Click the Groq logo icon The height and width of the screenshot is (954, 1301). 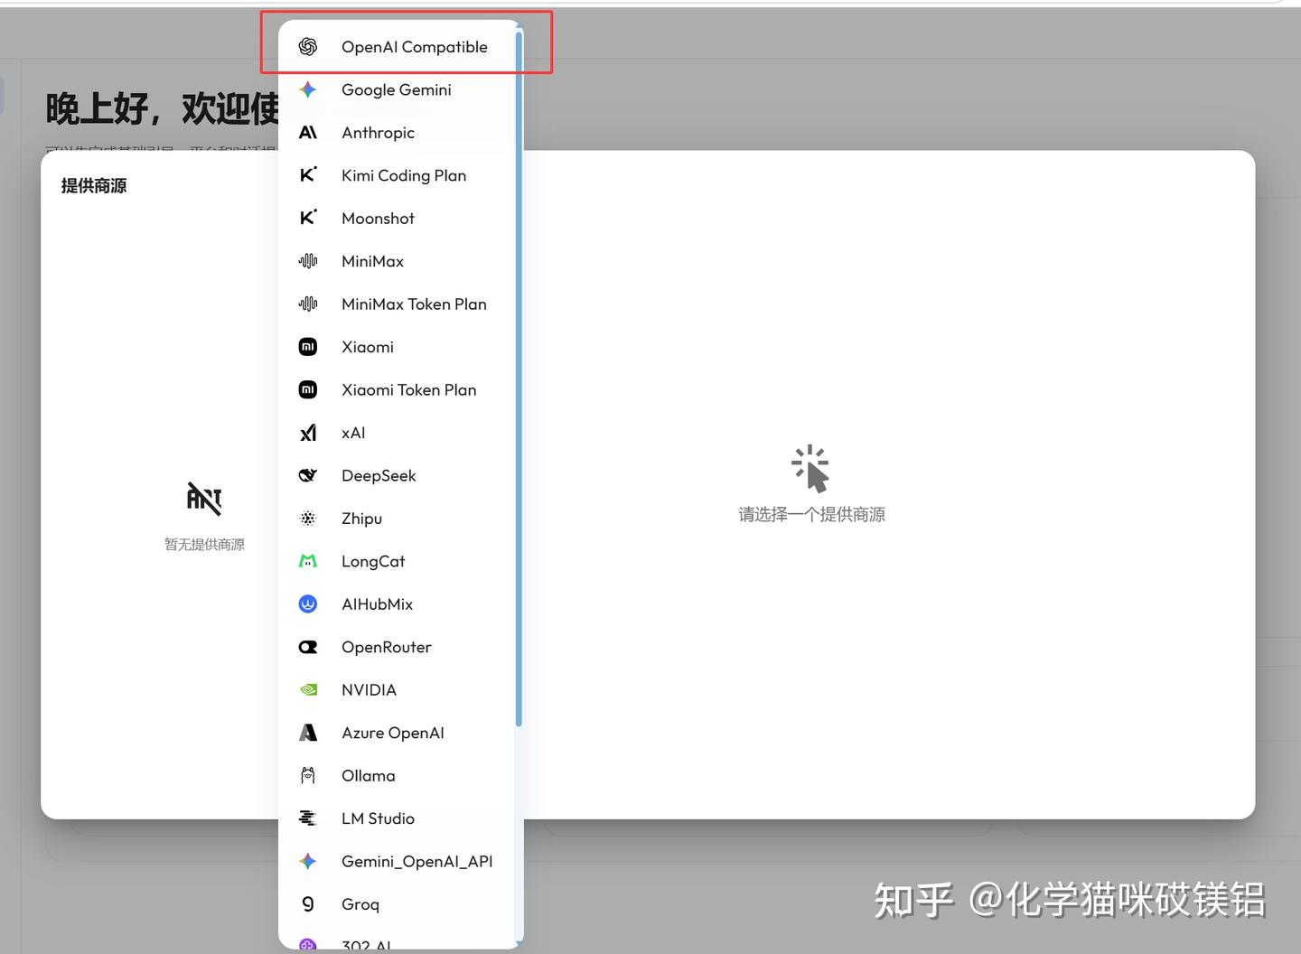308,904
